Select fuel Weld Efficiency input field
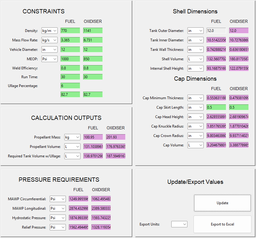Image resolution: width=256 pixels, height=238 pixels. [x=70, y=68]
